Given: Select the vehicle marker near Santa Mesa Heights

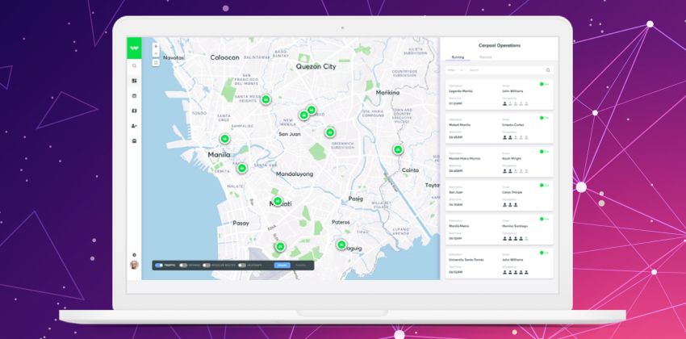Looking at the screenshot, I should (266, 99).
